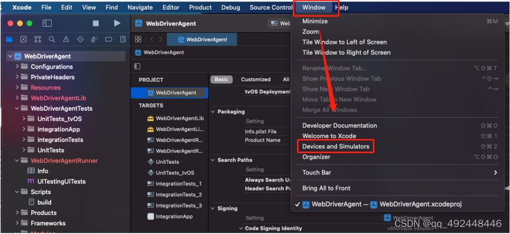Go forward with the editor forward arrow
The width and height of the screenshot is (510, 234).
pos(161,39)
